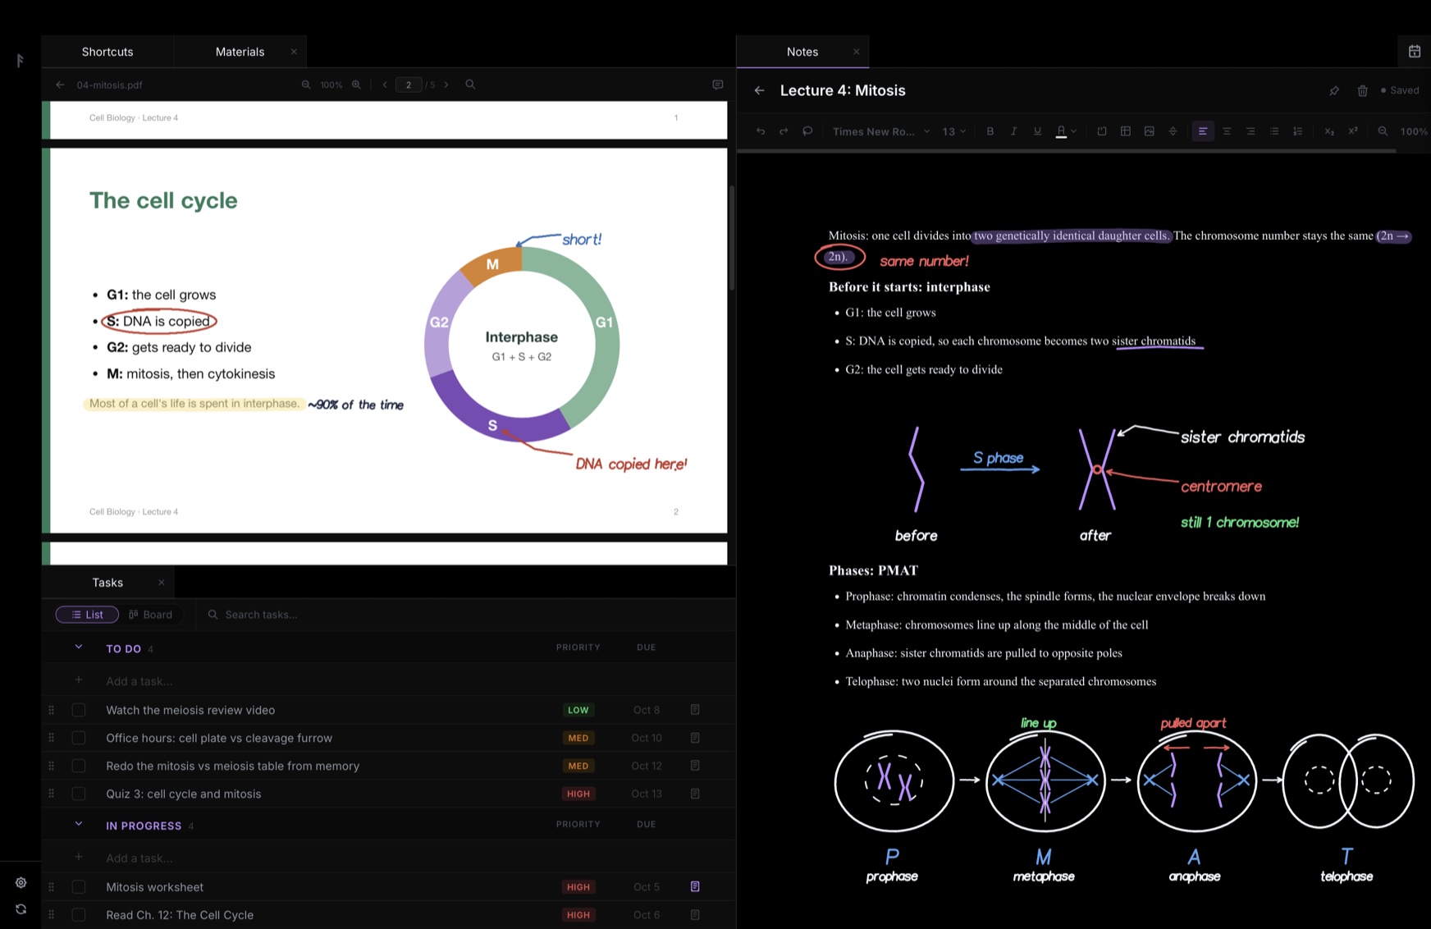This screenshot has width=1431, height=929.
Task: Redo the last edit in Notes
Action: pyautogui.click(x=784, y=131)
